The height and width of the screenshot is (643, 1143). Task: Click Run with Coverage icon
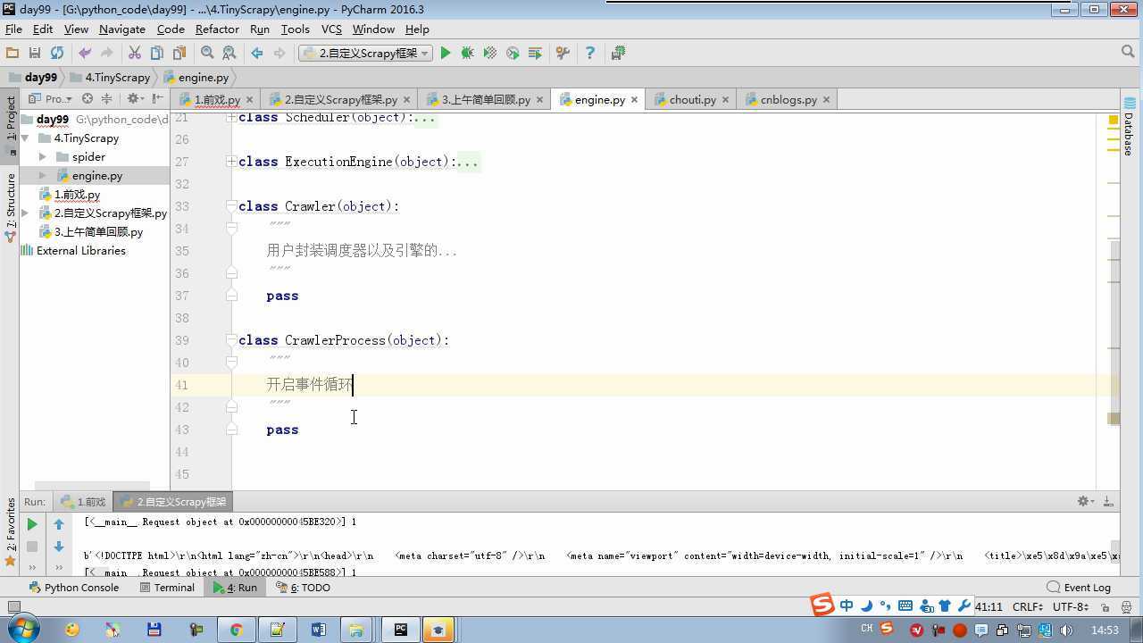[489, 54]
